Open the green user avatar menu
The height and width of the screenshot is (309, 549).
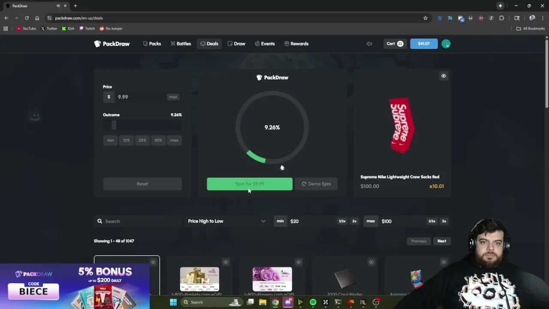point(446,44)
